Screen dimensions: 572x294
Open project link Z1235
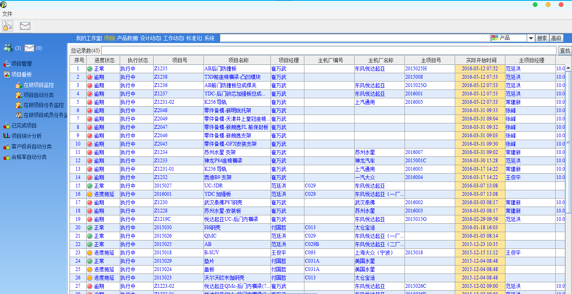[x=161, y=69]
